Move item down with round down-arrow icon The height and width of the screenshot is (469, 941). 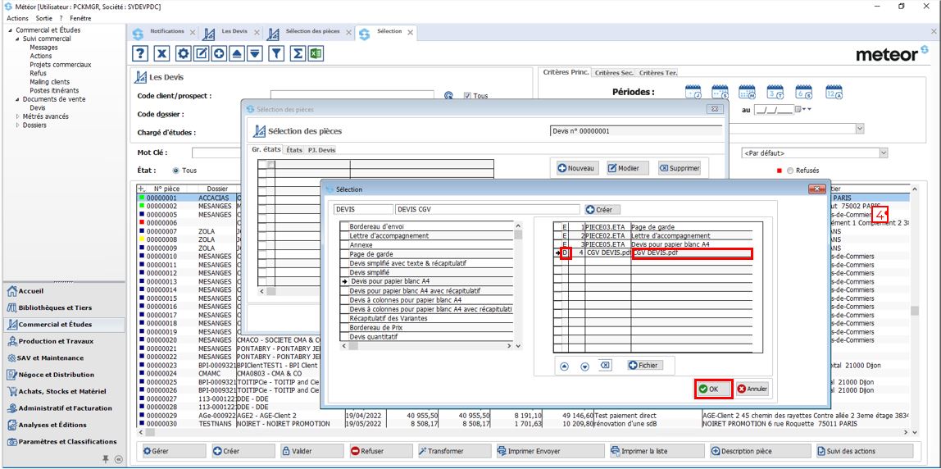[x=584, y=367]
